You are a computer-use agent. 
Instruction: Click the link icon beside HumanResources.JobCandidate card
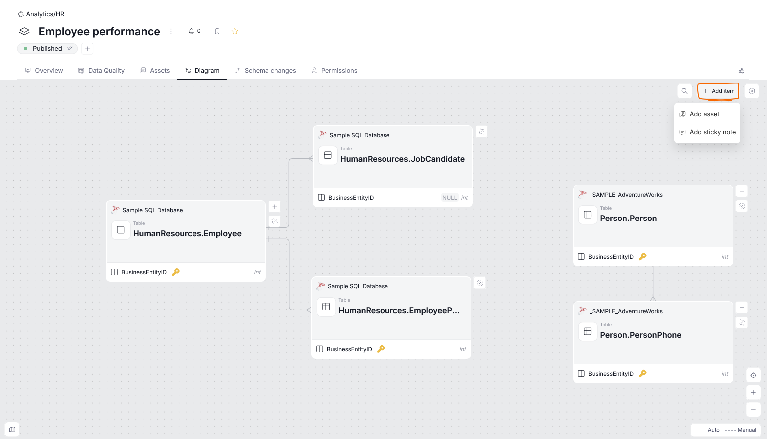482,132
